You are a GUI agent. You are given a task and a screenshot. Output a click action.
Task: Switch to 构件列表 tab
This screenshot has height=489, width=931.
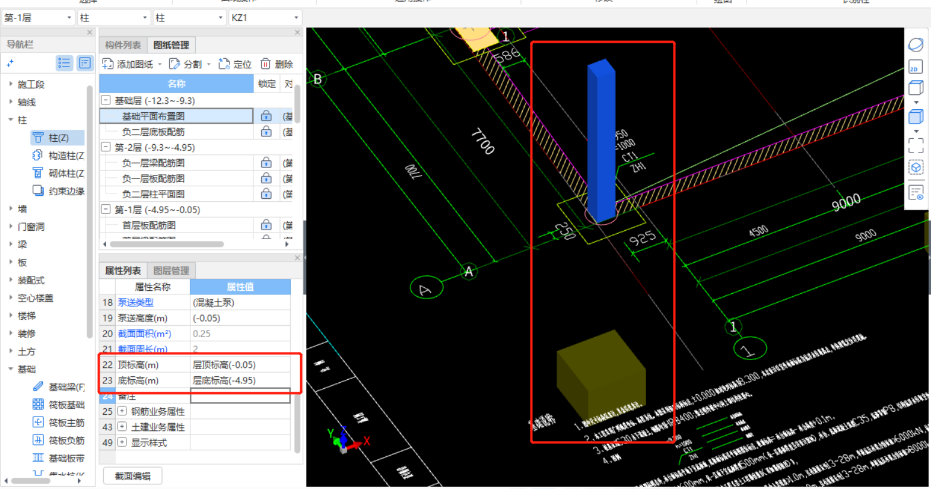123,45
